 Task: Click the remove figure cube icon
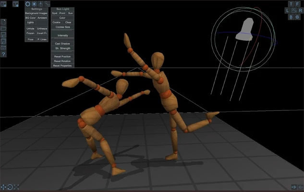(16, 4)
